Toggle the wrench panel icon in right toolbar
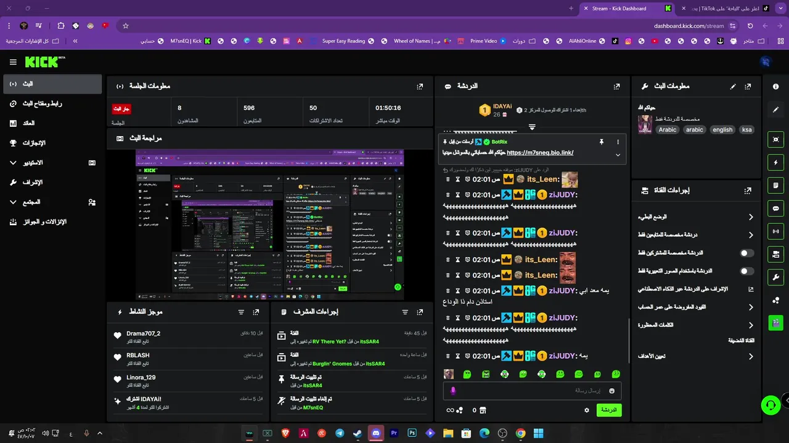The width and height of the screenshot is (789, 443). [775, 277]
